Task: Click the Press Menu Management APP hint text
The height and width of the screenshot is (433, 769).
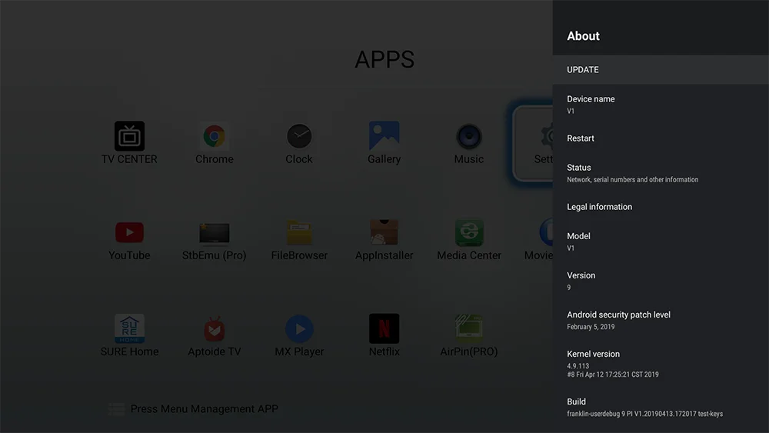Action: point(204,409)
